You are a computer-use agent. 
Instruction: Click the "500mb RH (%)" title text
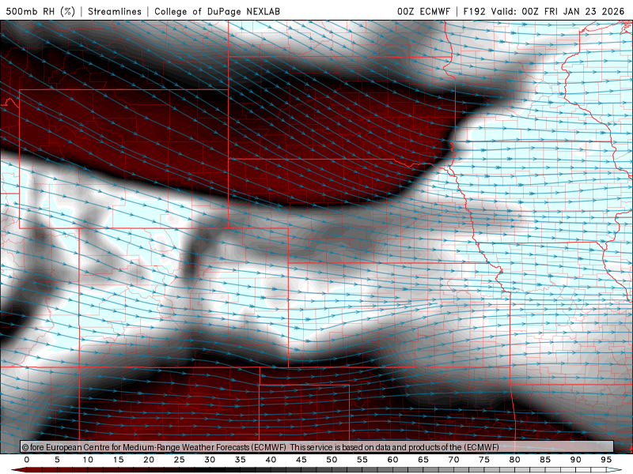point(41,11)
